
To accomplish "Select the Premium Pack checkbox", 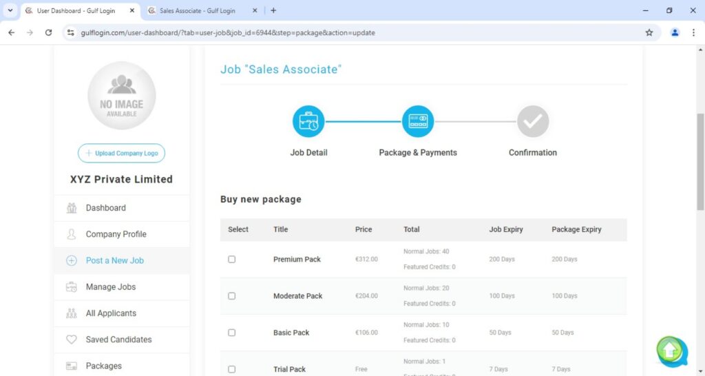I will pos(232,260).
